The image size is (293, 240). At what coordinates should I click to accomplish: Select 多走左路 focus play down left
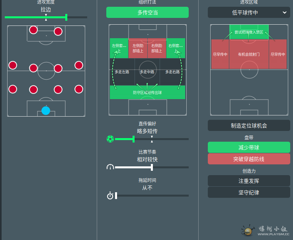[x=122, y=72]
